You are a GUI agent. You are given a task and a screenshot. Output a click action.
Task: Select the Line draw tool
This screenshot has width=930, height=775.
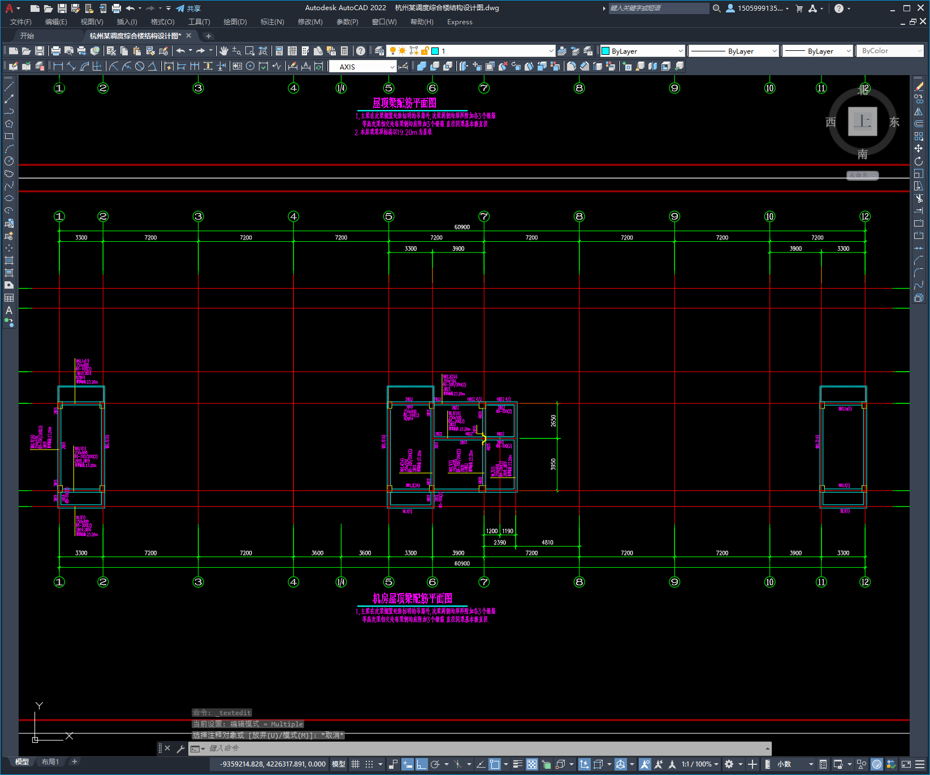click(x=9, y=87)
